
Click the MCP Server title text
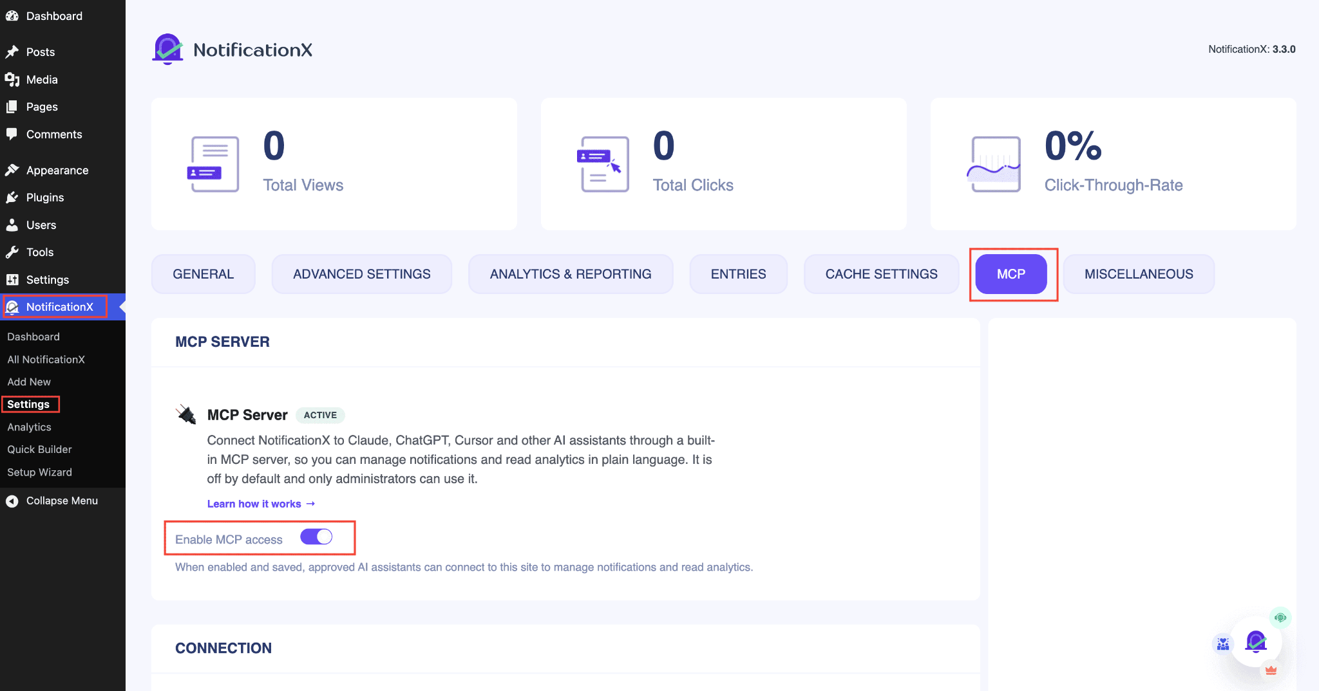(x=247, y=415)
